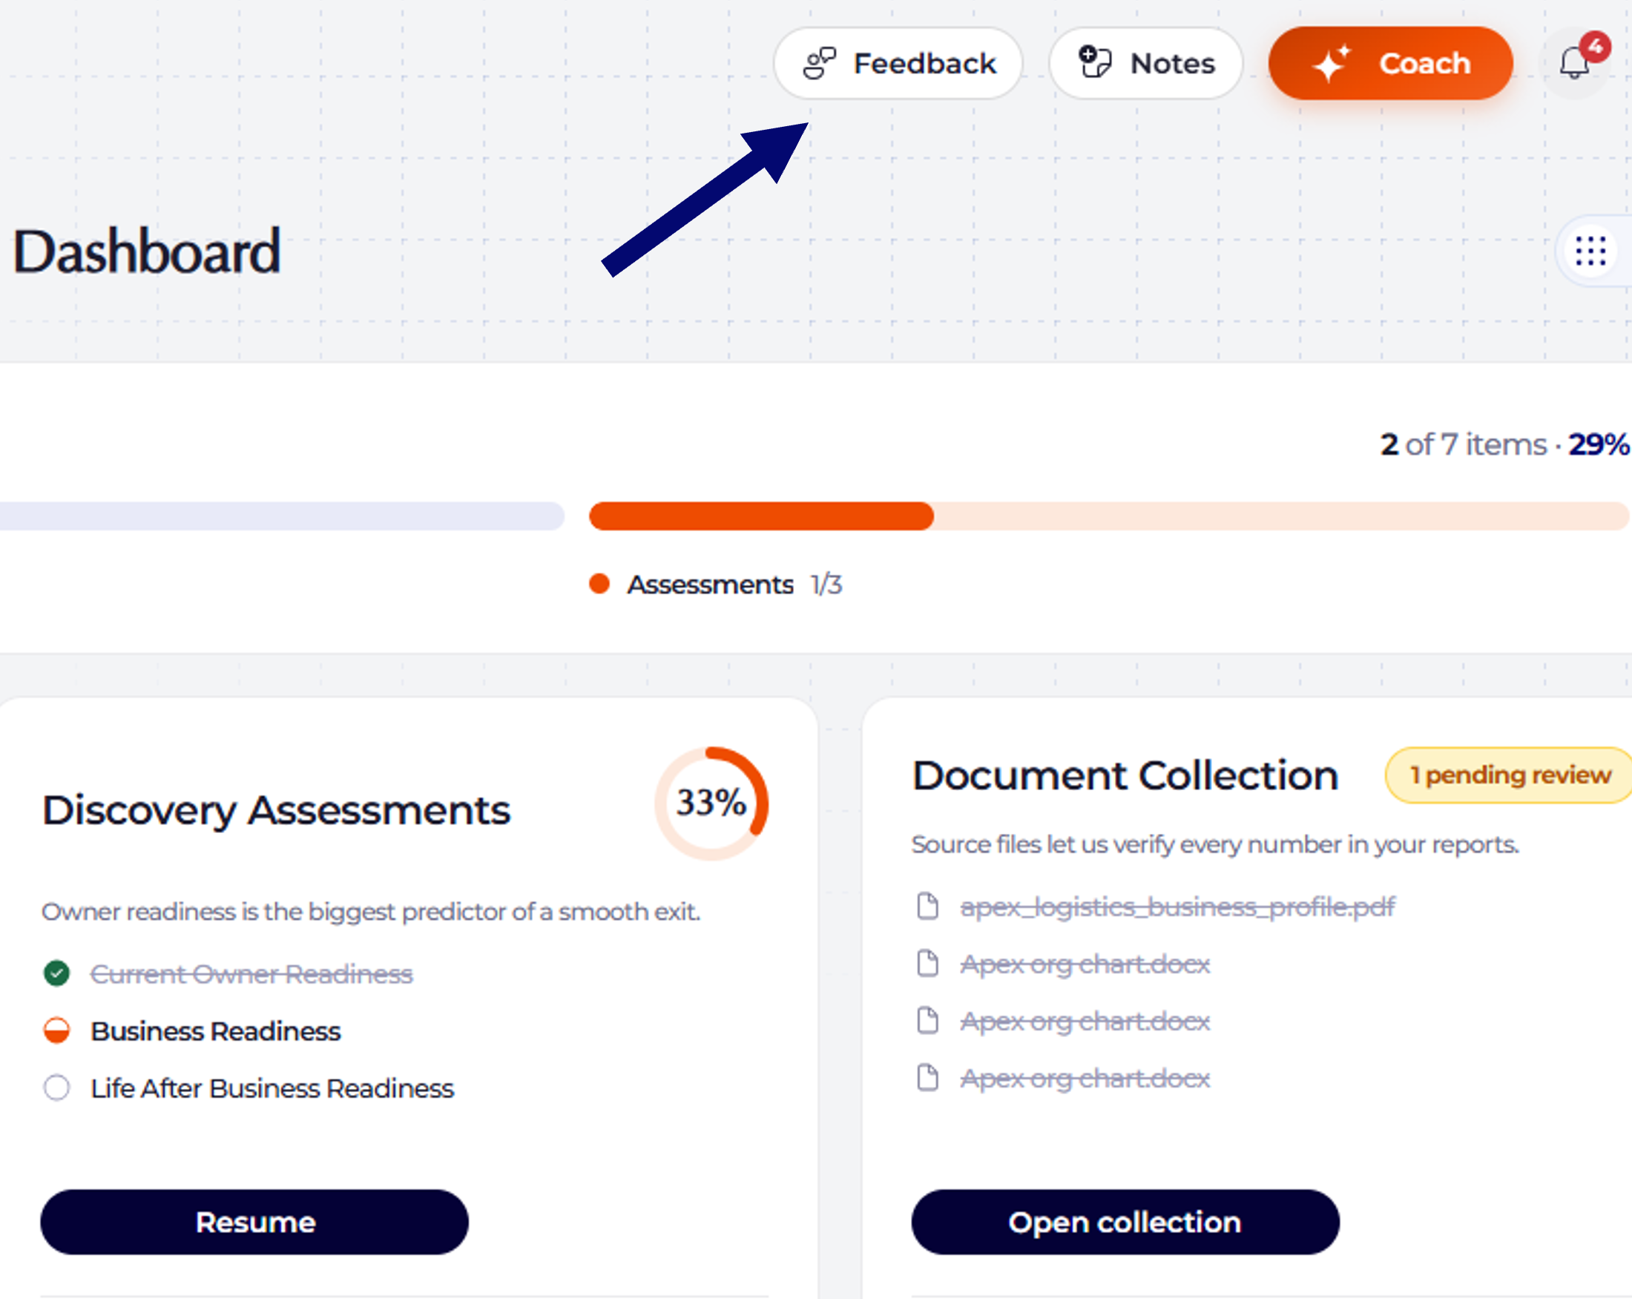Open the Feedback button
The image size is (1632, 1299).
tap(898, 64)
